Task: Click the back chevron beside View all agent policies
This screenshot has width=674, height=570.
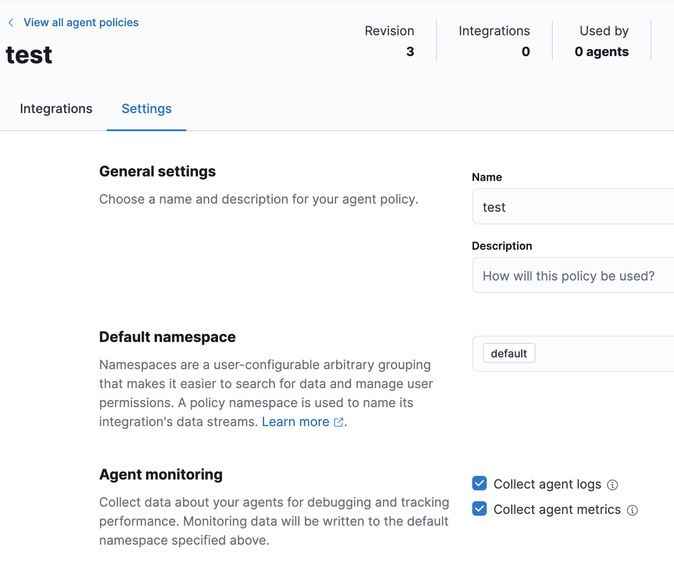Action: [11, 23]
